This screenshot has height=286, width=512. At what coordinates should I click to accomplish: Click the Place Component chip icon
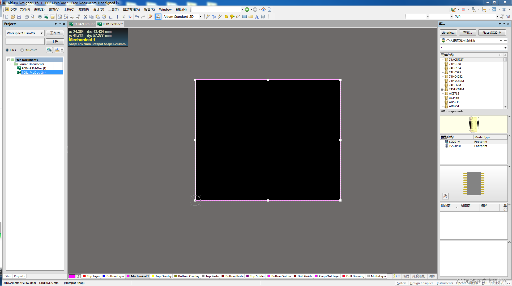(x=263, y=17)
